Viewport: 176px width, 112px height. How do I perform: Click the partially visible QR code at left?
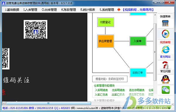point(6,59)
